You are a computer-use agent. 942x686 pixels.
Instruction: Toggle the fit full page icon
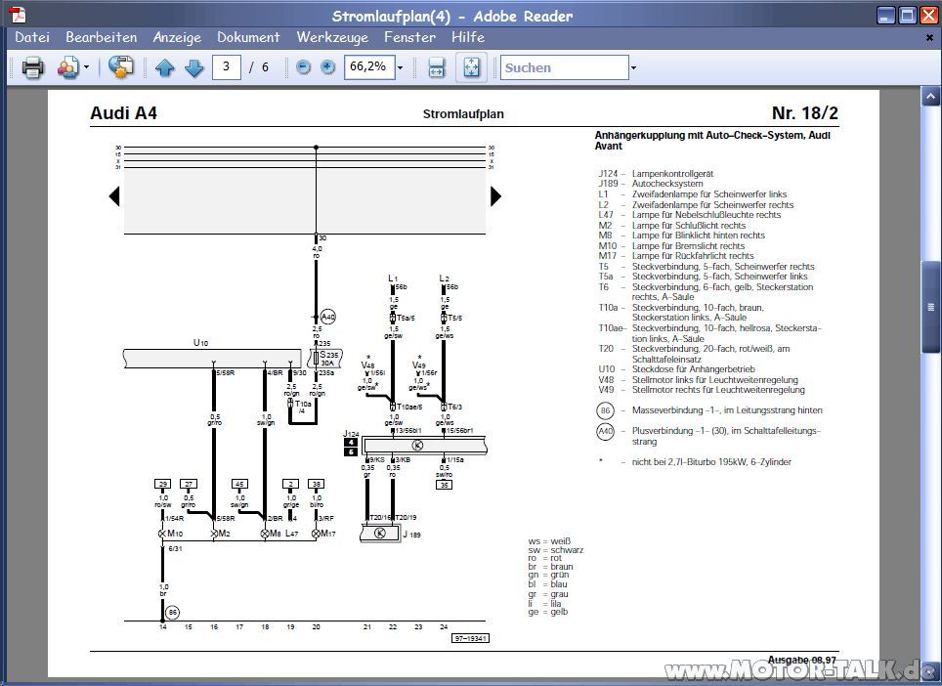(472, 67)
